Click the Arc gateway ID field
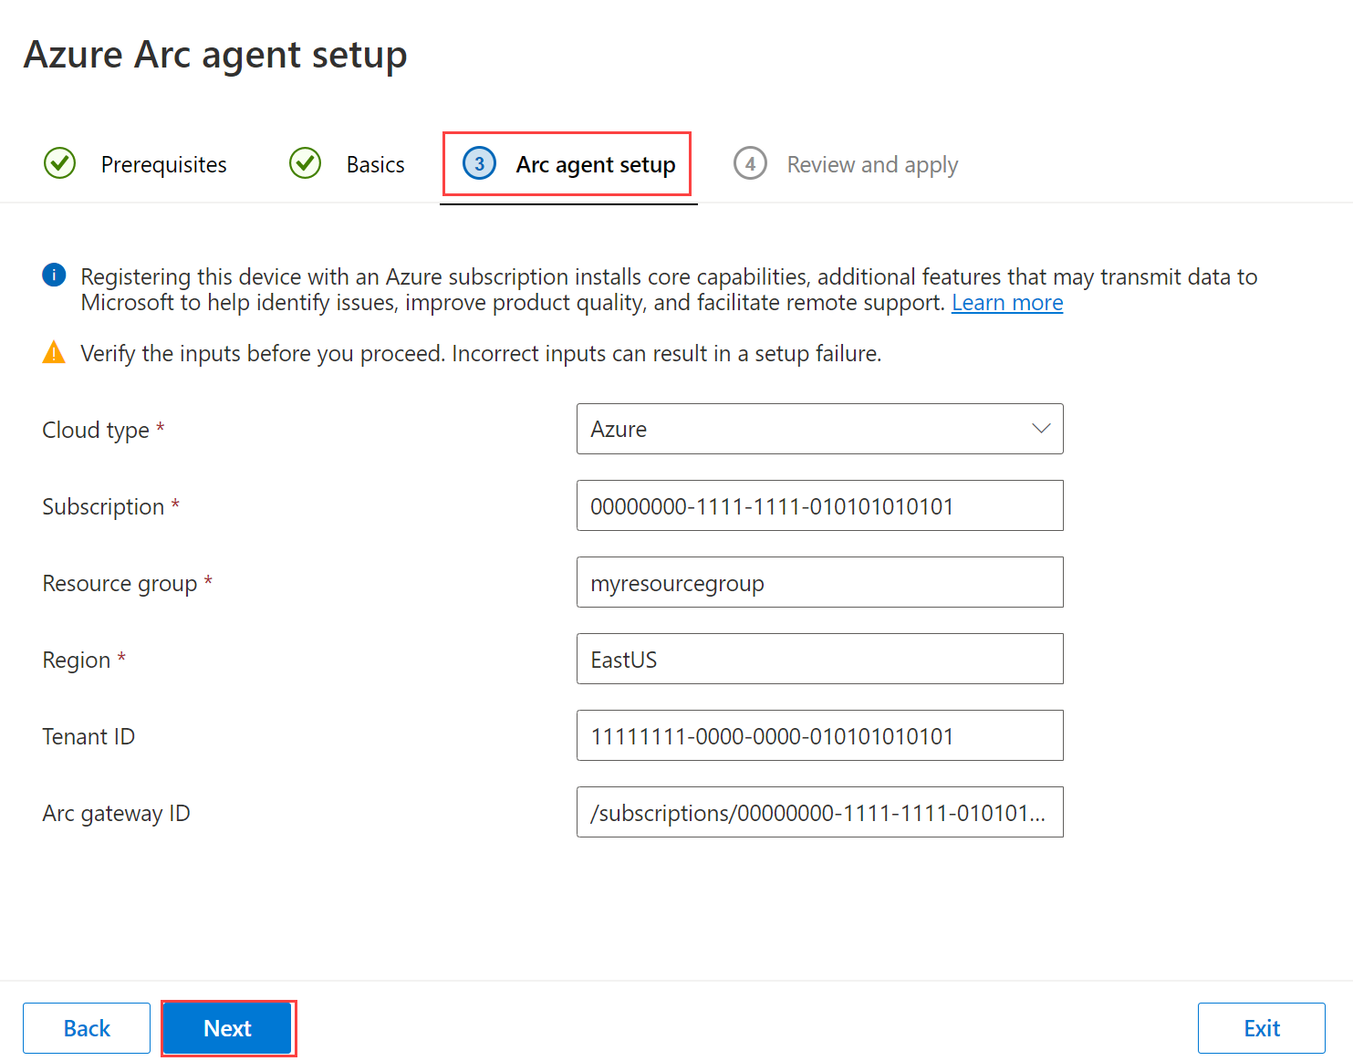Image resolution: width=1353 pixels, height=1061 pixels. (x=820, y=812)
